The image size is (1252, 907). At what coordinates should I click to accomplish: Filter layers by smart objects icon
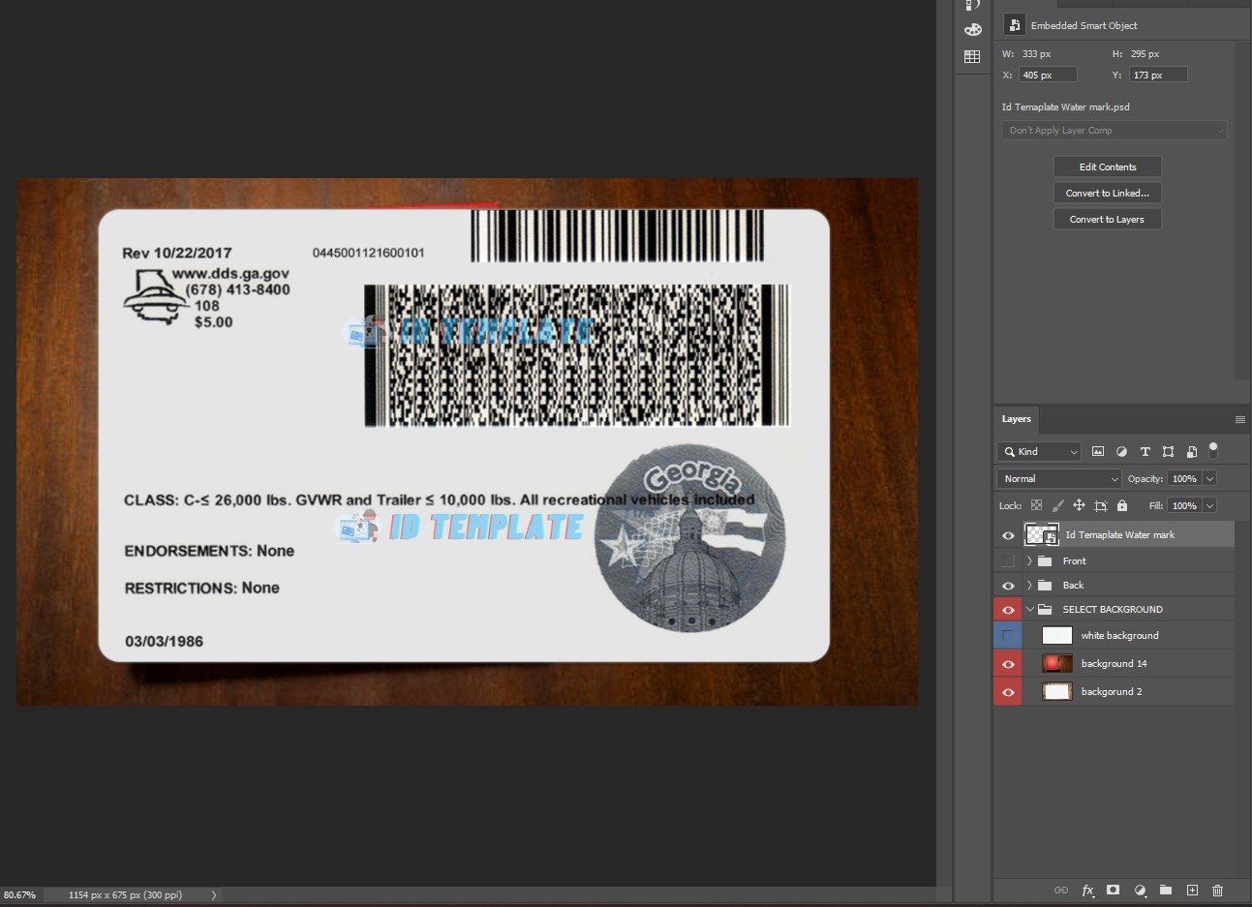click(1191, 452)
